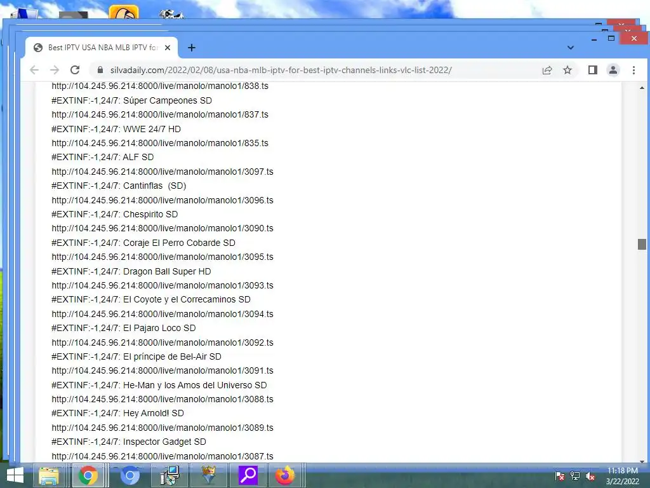Click the manolo1/3090.ts stream URL
The width and height of the screenshot is (650, 488).
(162, 228)
